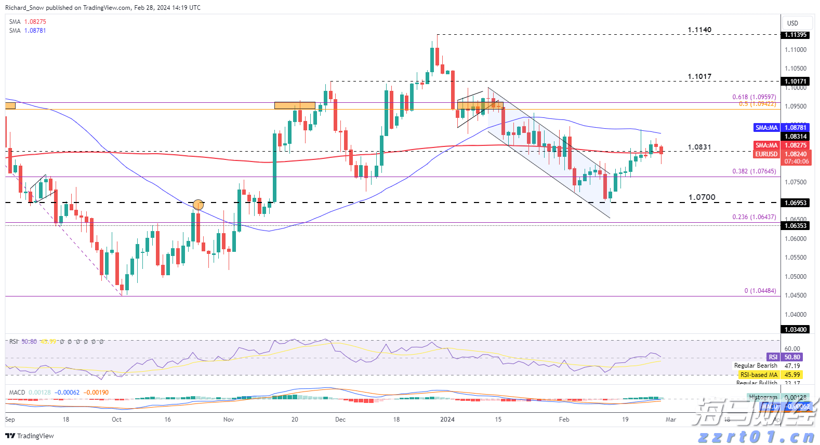
Task: Select the 1.1017 level annotation
Action: [699, 76]
